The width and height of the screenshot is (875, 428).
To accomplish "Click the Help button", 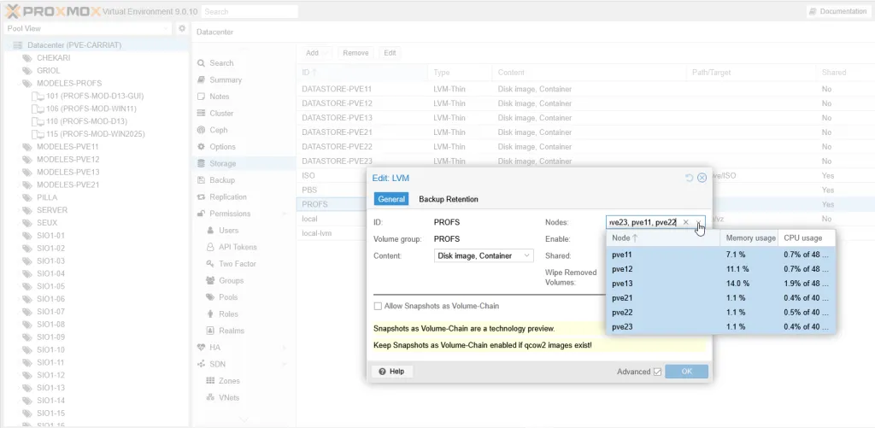I will point(391,372).
